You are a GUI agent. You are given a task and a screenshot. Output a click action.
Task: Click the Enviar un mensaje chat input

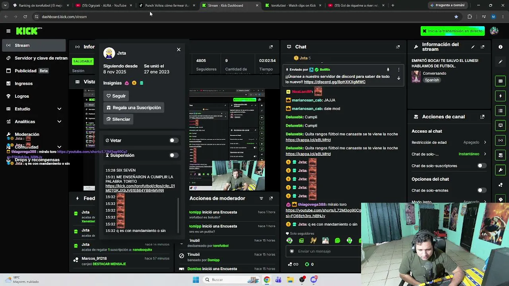pos(323,251)
